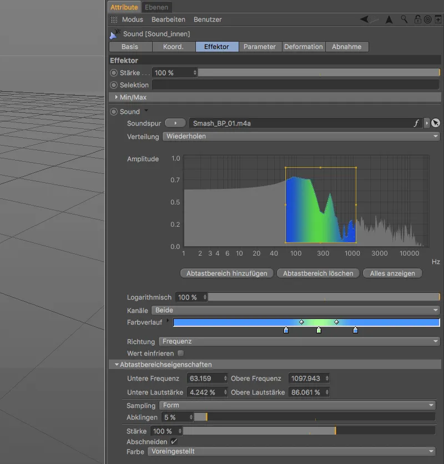The height and width of the screenshot is (464, 444).
Task: Click the Abklingen slider bar
Action: point(315,417)
